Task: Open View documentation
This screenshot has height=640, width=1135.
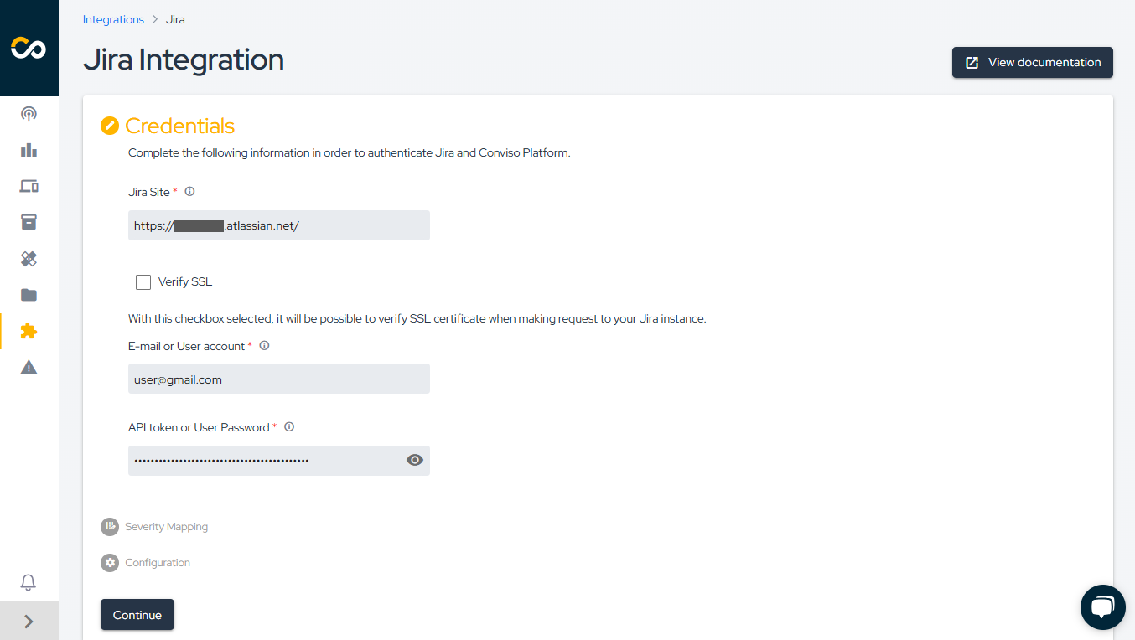Action: (x=1033, y=62)
